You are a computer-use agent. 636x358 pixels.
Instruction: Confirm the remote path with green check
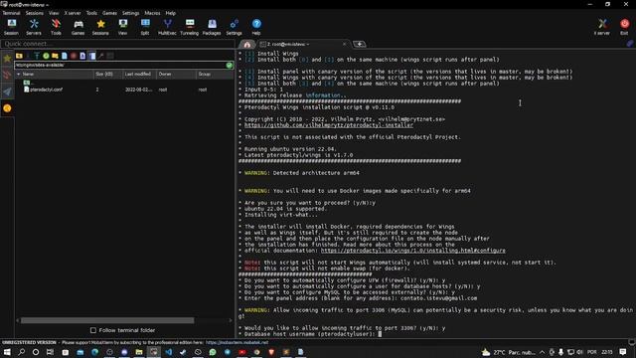(x=230, y=65)
